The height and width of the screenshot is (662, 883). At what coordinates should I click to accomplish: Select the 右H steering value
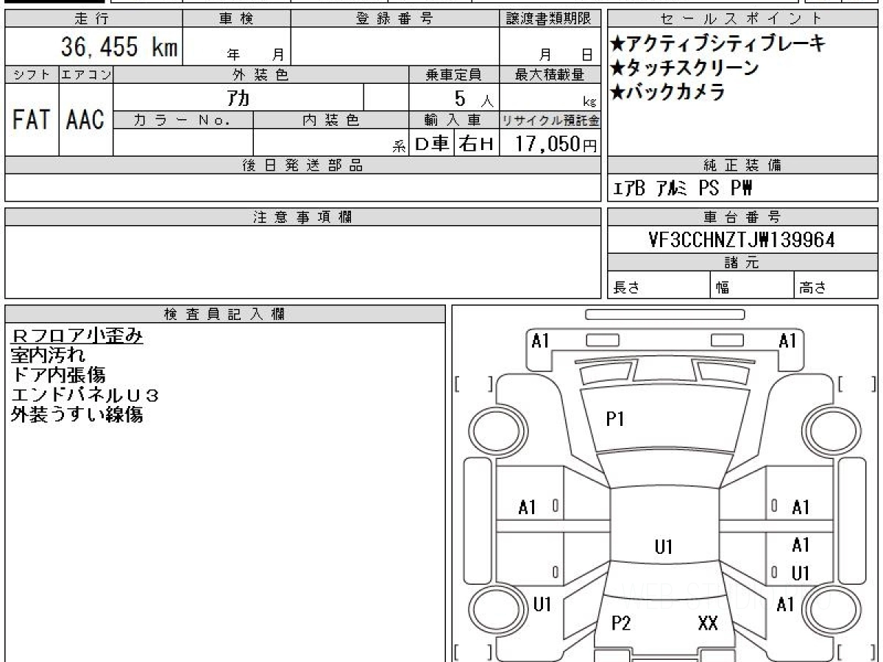tap(477, 143)
